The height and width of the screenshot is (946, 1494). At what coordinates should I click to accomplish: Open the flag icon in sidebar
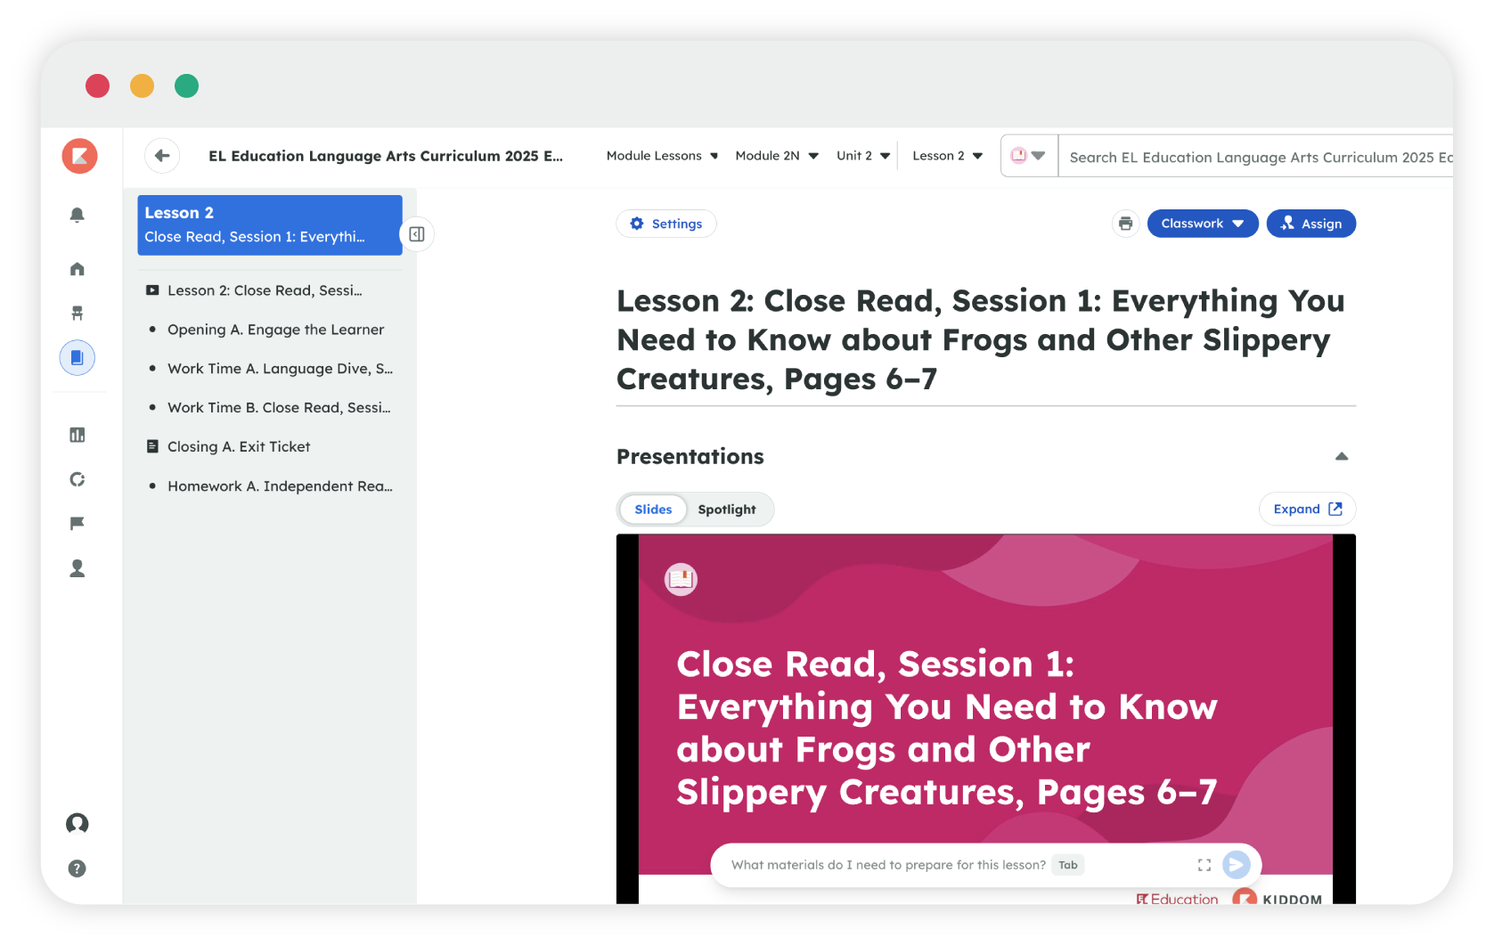tap(78, 523)
